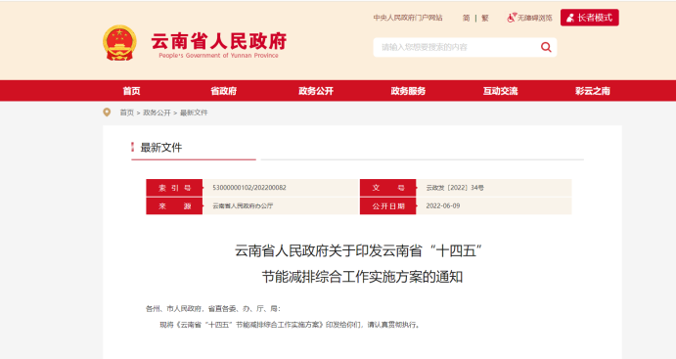Click the 公开日期 label cell
The image size is (676, 359).
coord(388,206)
